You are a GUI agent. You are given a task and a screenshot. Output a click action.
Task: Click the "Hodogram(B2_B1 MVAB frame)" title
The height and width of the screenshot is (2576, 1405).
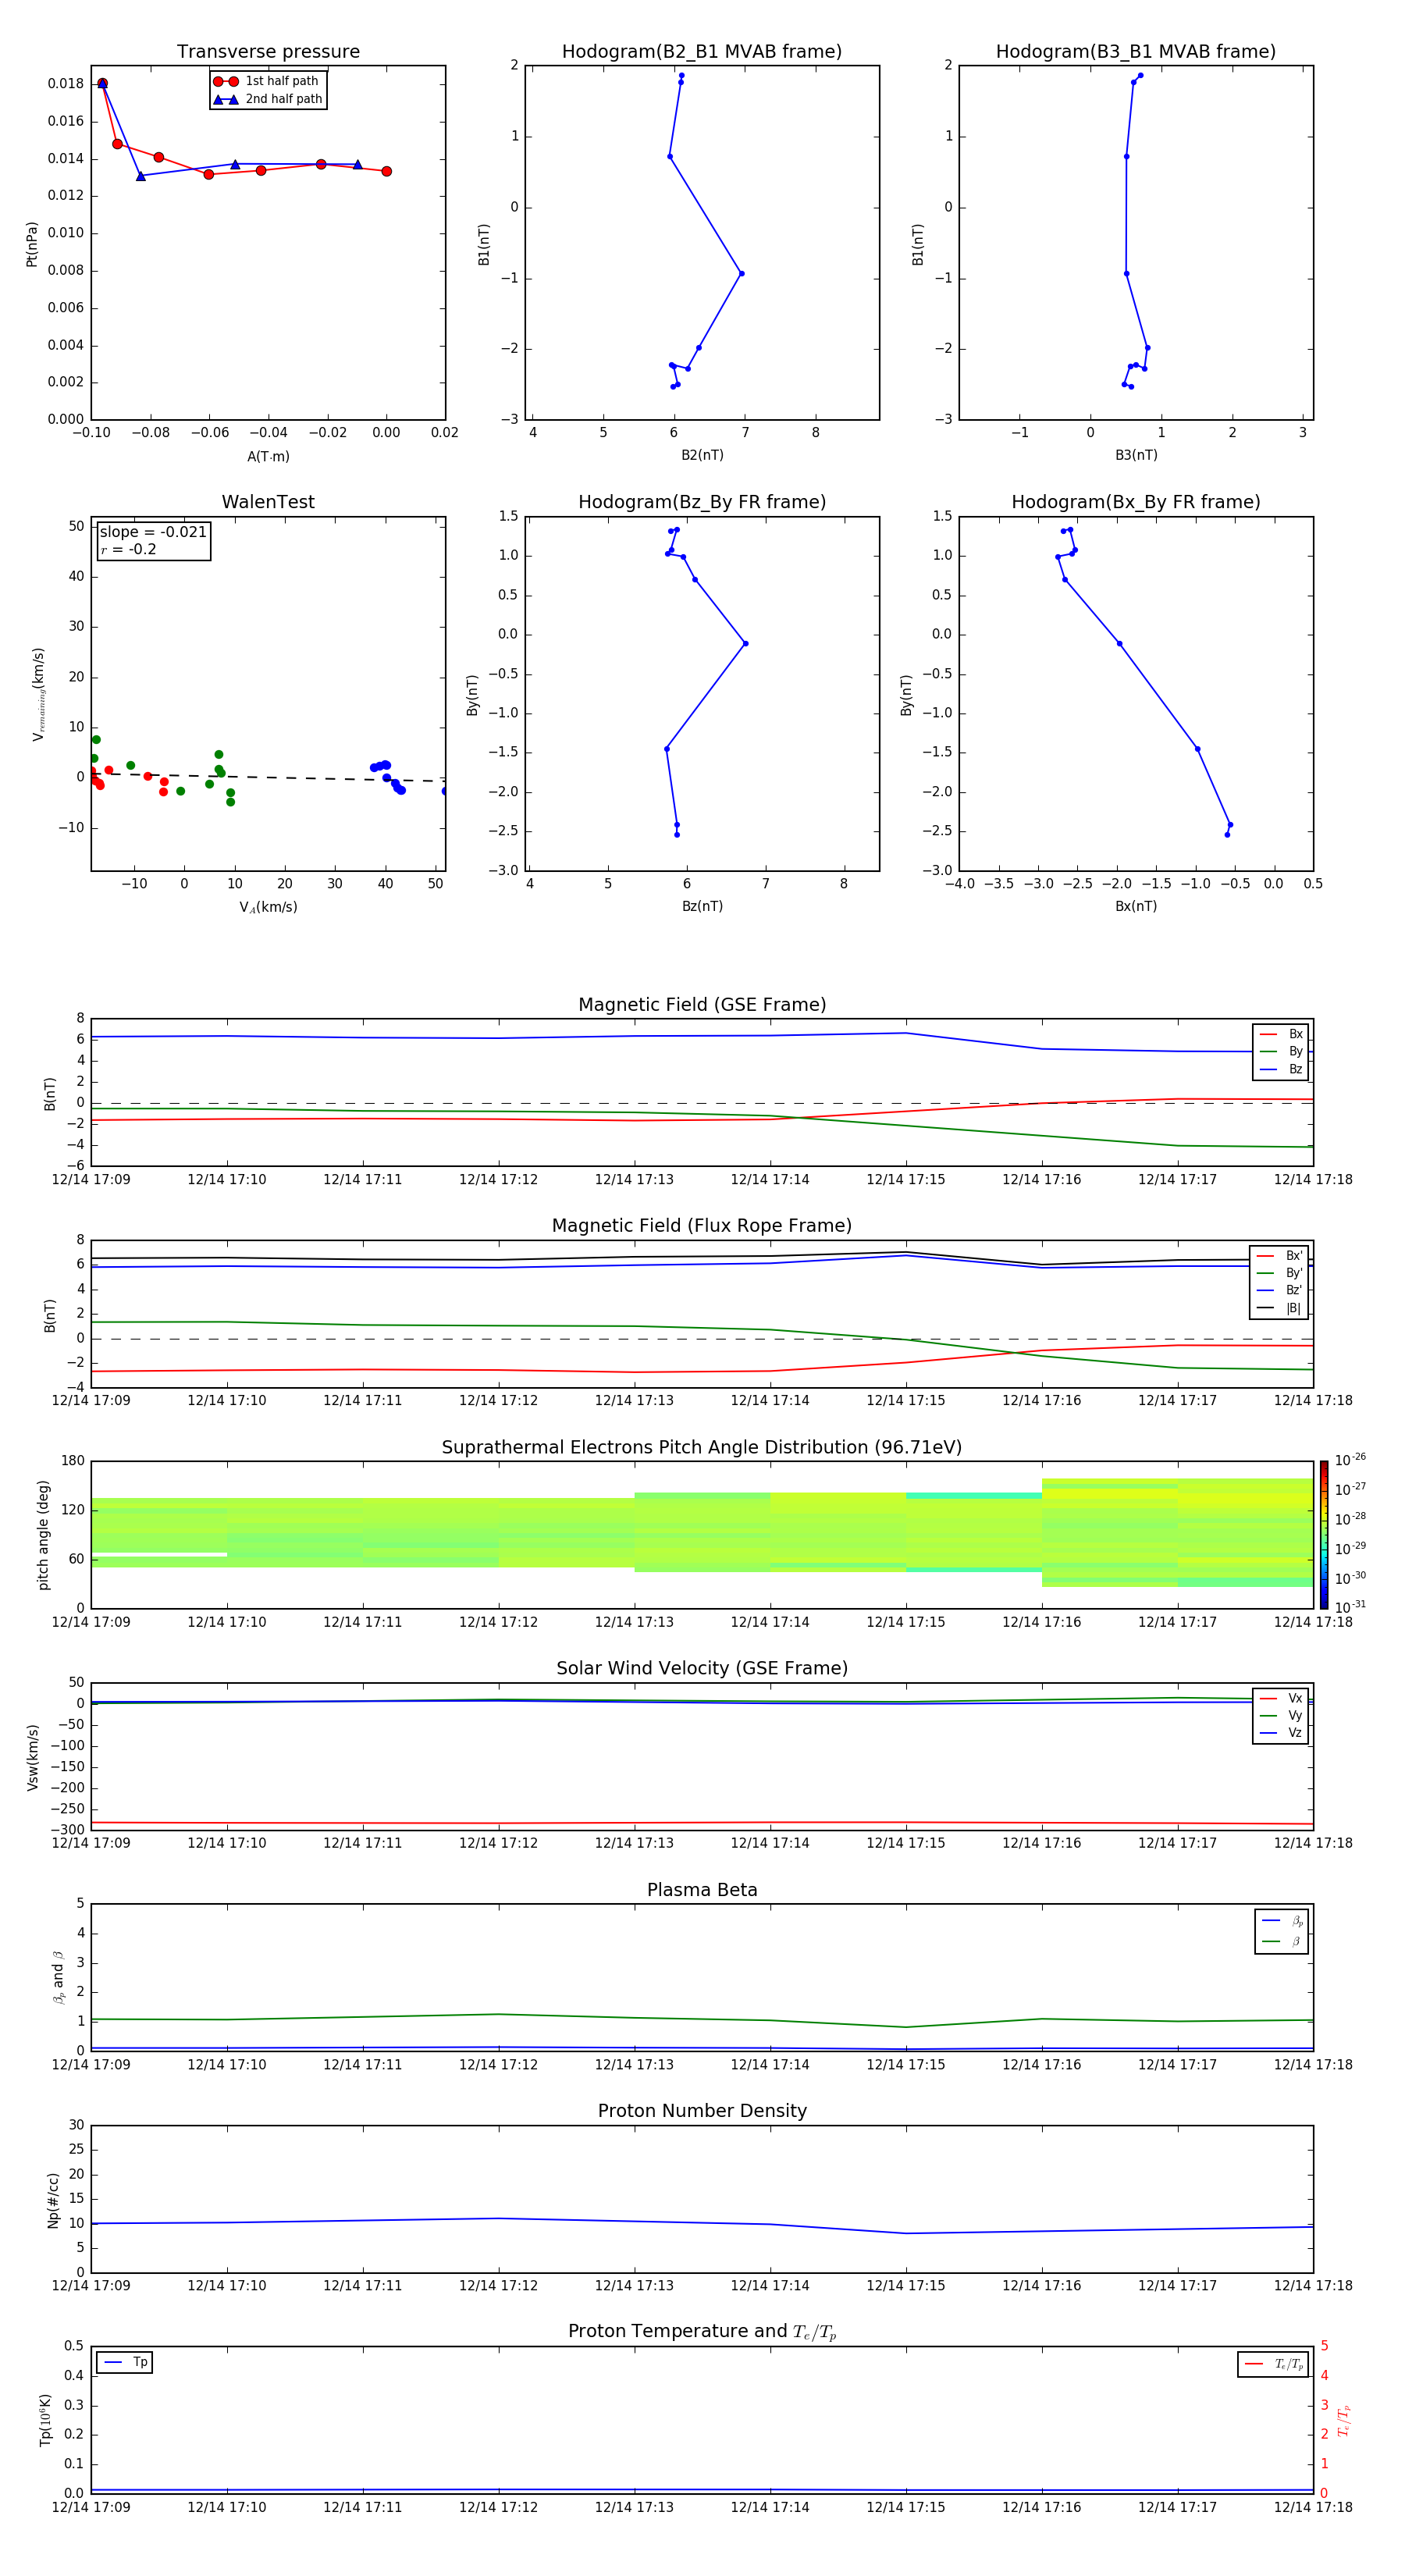coord(702,52)
